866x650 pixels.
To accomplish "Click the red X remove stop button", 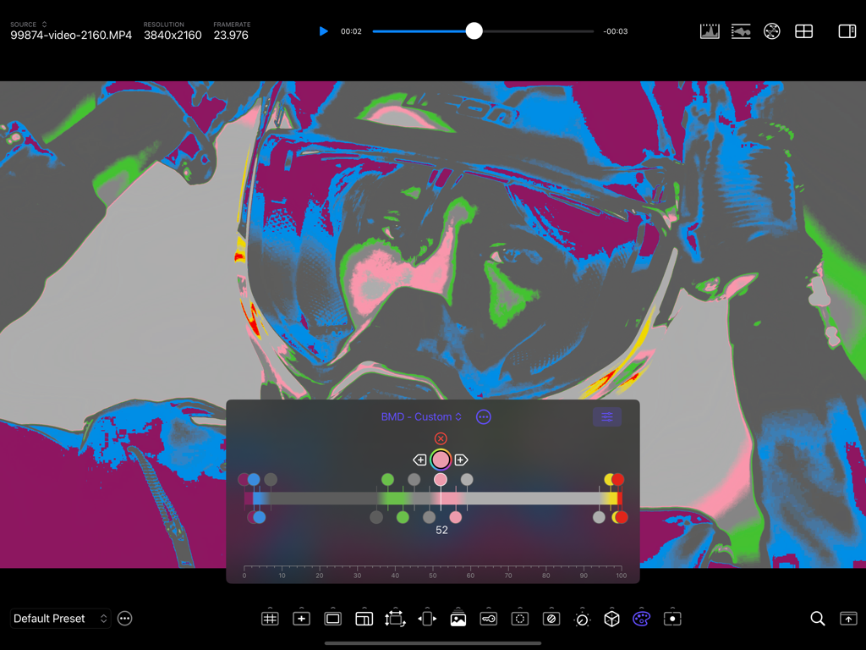I will point(441,438).
